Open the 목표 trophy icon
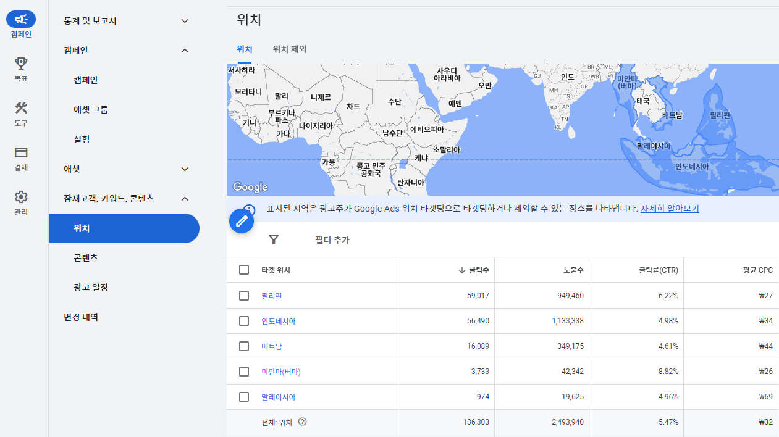Screen dimensions: 779x437 21,64
